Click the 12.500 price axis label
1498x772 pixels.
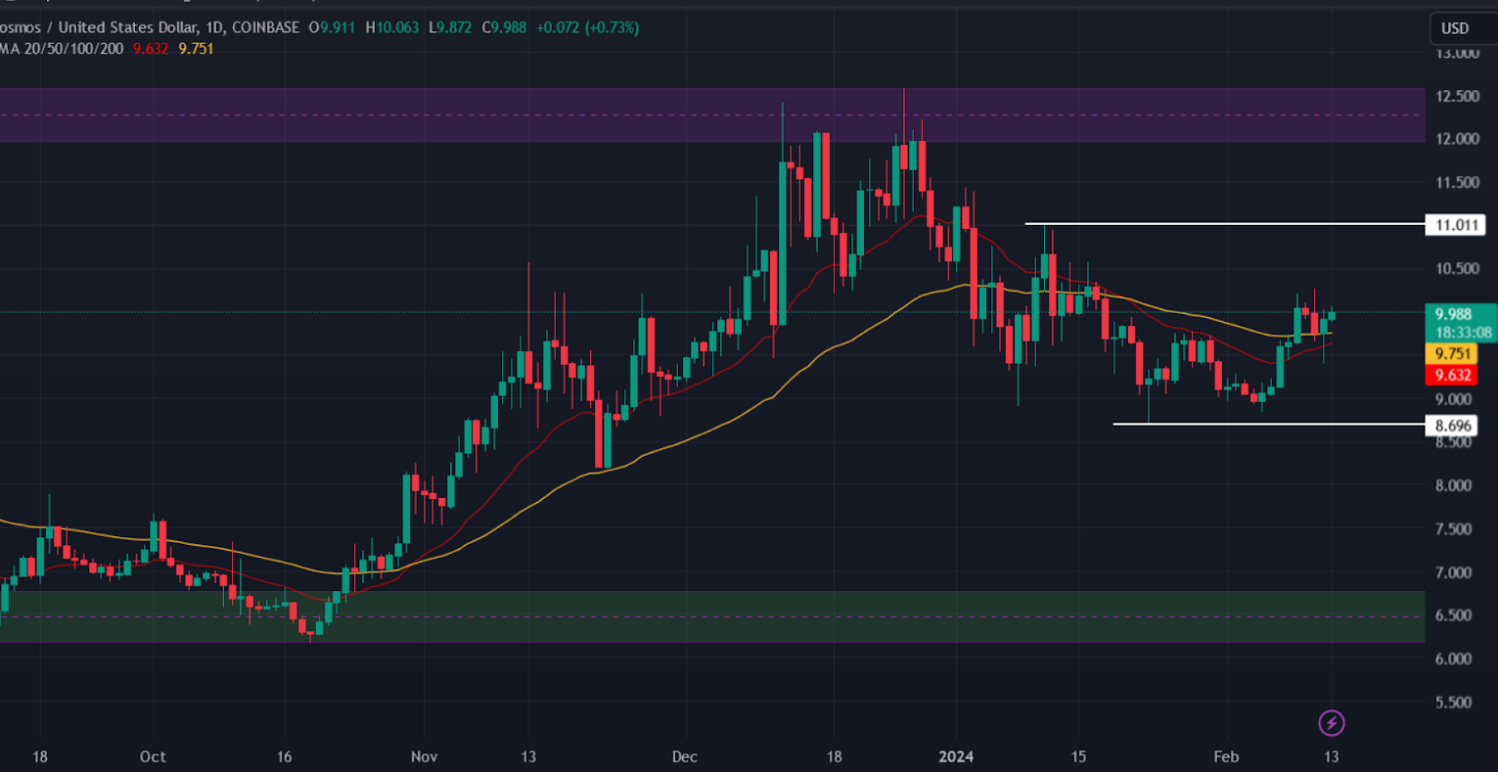pyautogui.click(x=1457, y=96)
